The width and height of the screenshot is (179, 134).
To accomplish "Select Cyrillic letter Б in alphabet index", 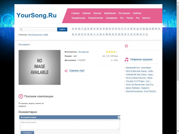I will tap(76, 29).
